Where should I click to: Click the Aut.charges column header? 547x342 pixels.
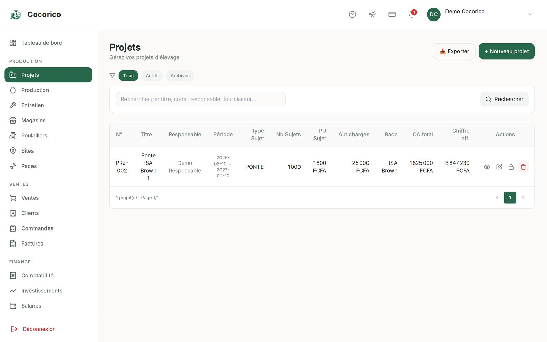point(354,134)
